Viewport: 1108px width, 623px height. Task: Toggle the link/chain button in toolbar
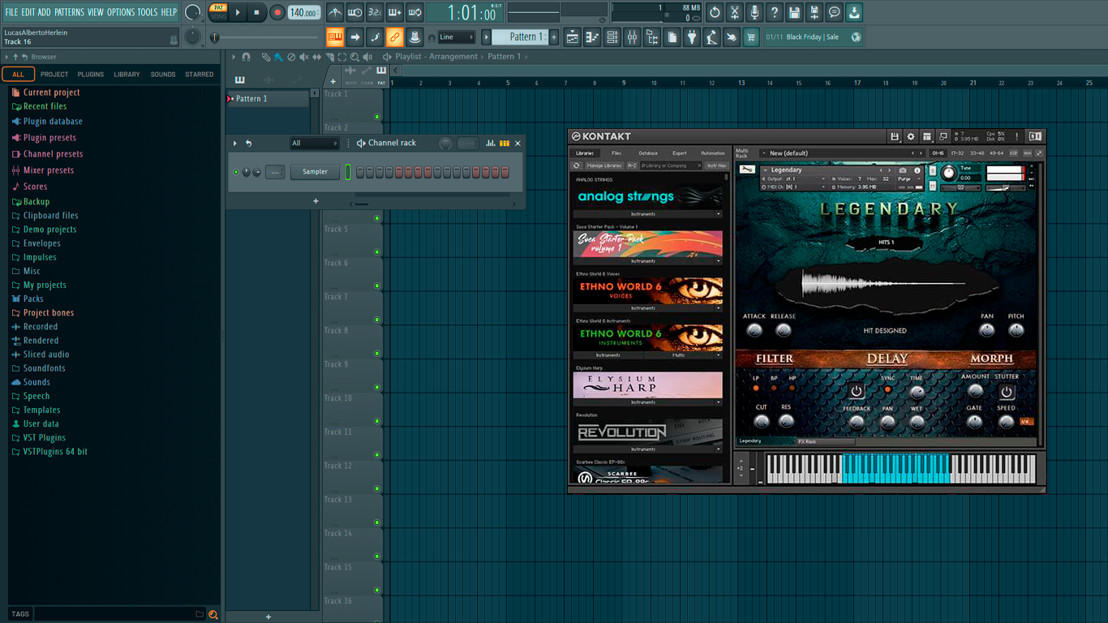click(394, 37)
